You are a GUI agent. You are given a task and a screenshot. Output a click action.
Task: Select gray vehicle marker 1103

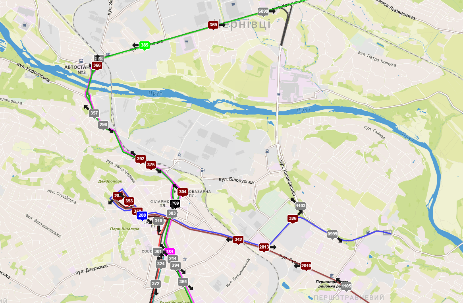point(301,206)
